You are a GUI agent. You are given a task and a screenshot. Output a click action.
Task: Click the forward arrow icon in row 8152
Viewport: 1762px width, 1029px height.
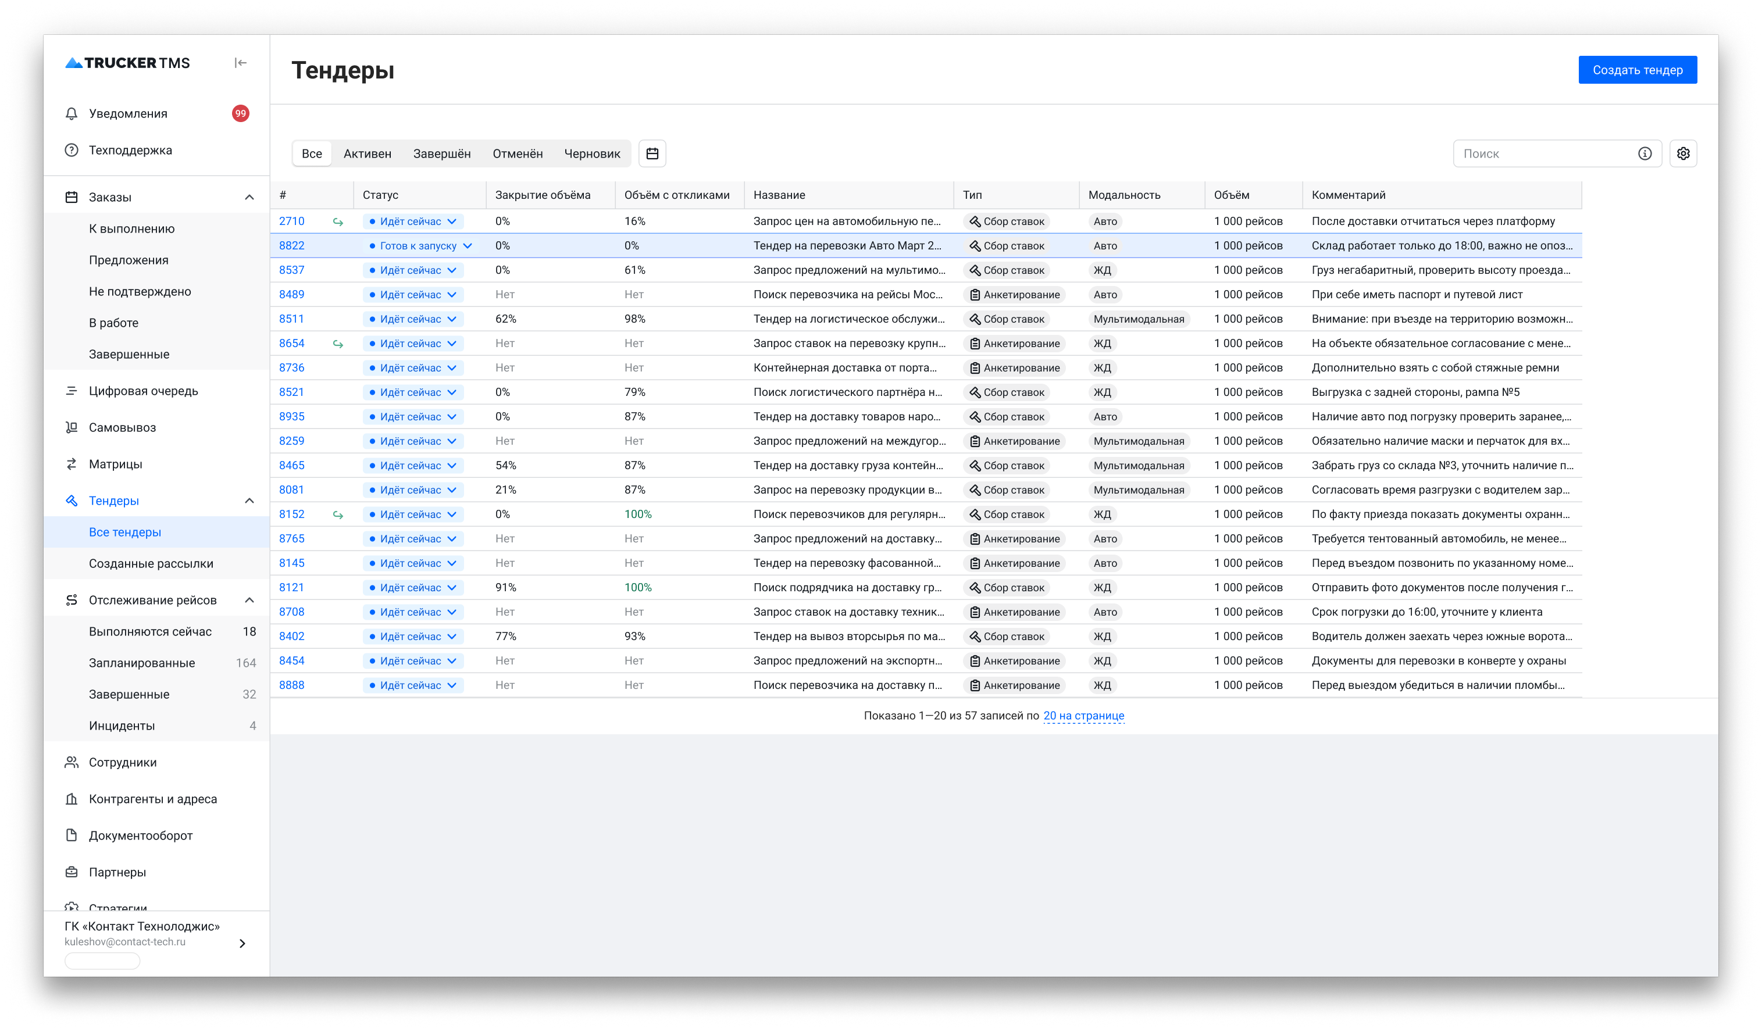pos(338,514)
